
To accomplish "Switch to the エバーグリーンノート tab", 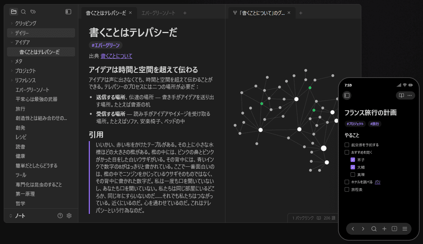I will (158, 13).
